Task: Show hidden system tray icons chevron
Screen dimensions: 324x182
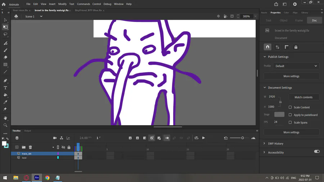Action: (267, 178)
